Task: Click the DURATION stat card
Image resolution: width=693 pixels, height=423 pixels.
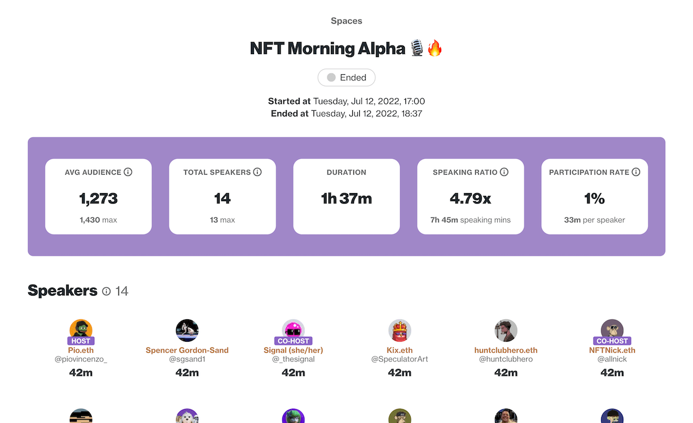Action: tap(346, 197)
